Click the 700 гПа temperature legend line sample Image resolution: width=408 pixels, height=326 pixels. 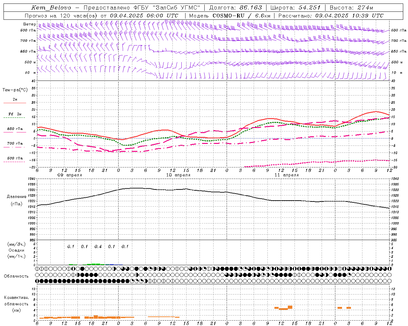(14, 147)
